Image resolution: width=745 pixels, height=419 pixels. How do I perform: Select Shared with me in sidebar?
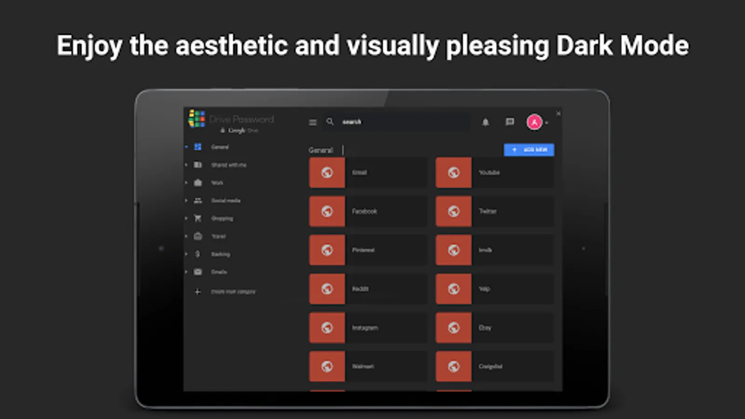click(228, 165)
